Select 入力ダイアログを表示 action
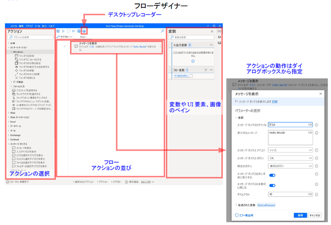Viewport: 331px width, 225px height. 24,152
